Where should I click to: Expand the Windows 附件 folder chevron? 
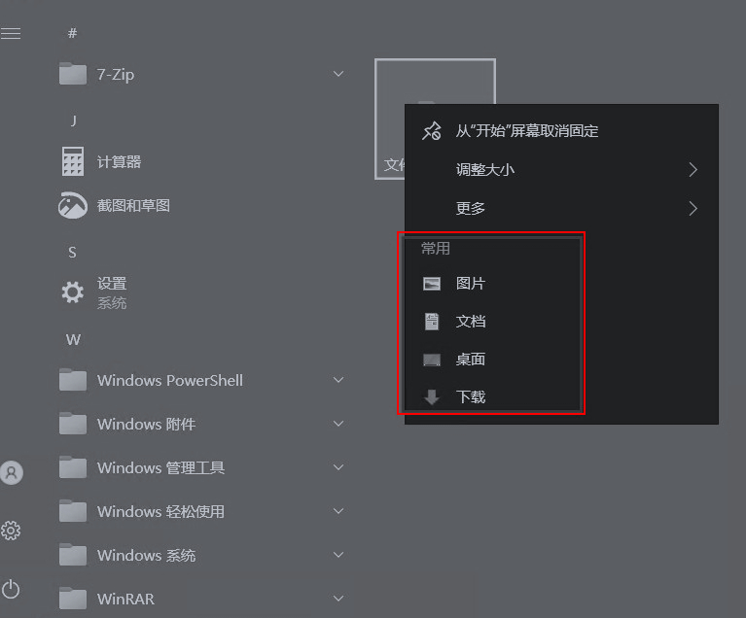(x=338, y=424)
